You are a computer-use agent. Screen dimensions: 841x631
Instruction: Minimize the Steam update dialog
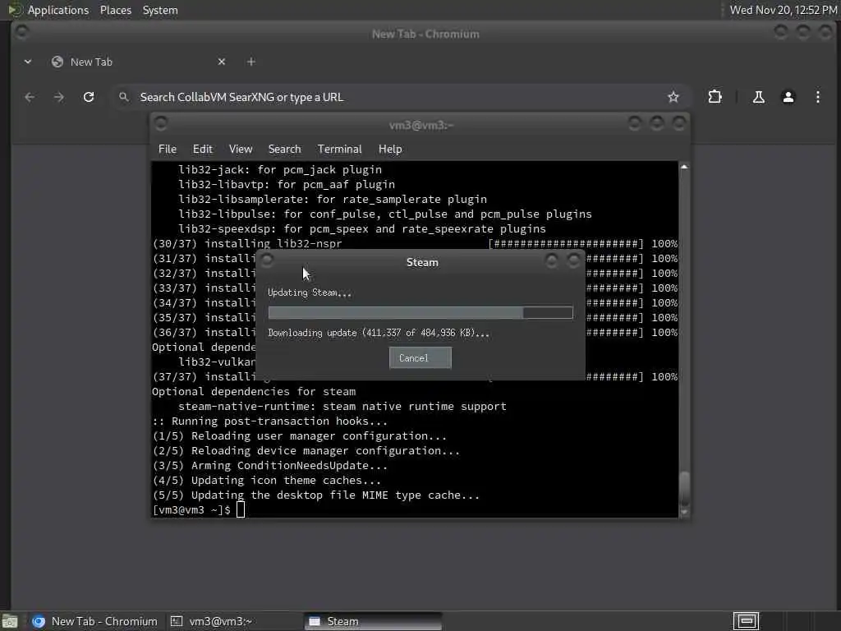(551, 260)
